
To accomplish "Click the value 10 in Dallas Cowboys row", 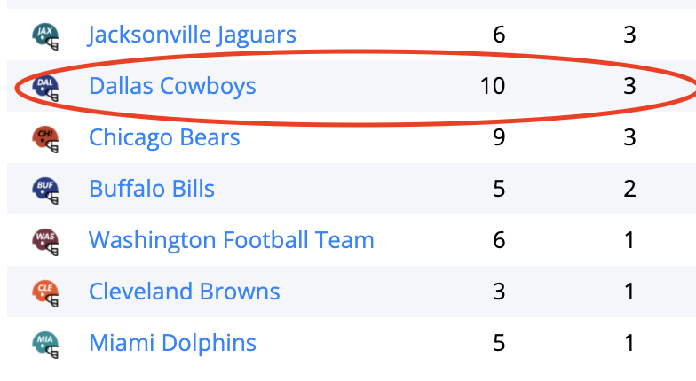I will click(492, 86).
